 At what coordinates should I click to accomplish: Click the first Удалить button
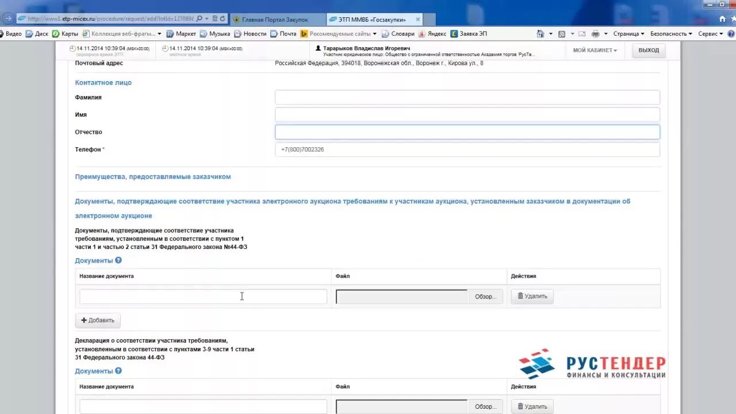point(532,296)
